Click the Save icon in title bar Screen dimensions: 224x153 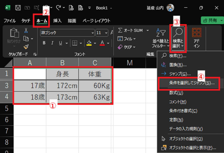click(x=18, y=8)
